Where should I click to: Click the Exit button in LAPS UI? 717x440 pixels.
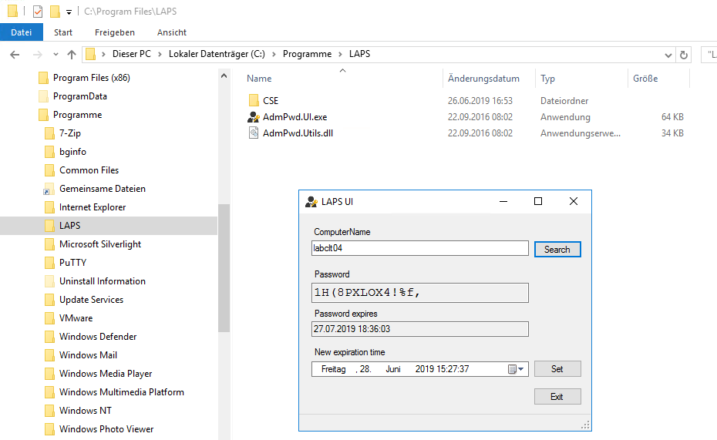click(557, 397)
